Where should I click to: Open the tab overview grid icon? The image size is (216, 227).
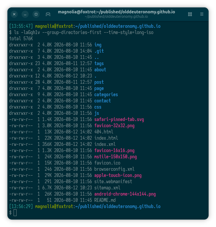[190, 14]
